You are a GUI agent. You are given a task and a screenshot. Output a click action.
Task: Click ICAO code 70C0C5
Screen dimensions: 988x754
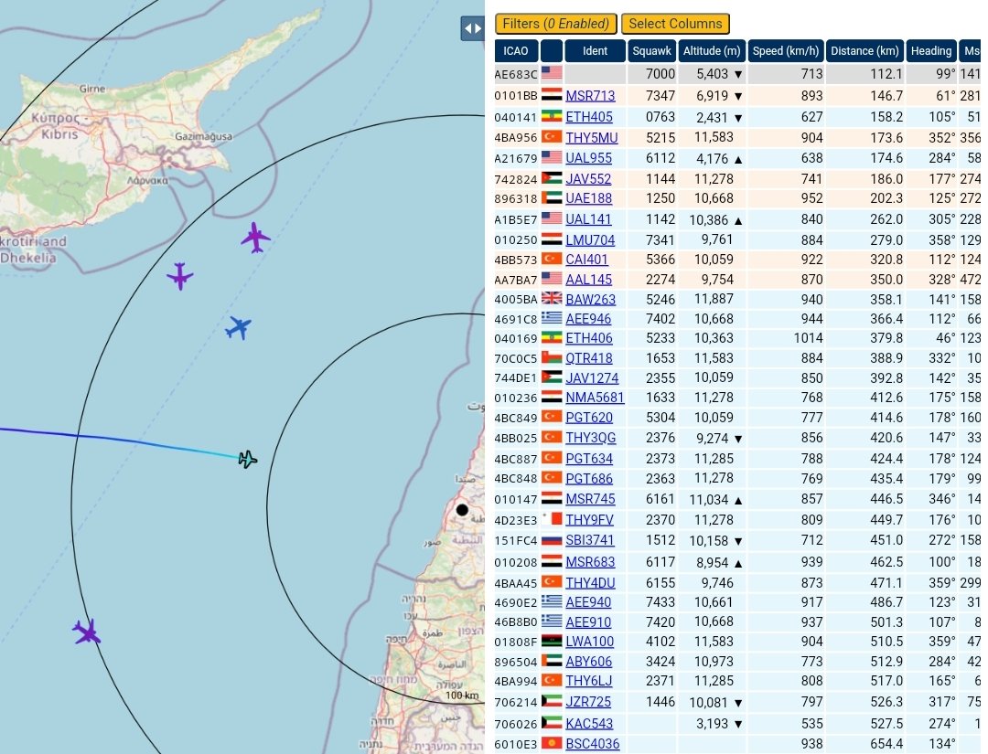point(515,359)
